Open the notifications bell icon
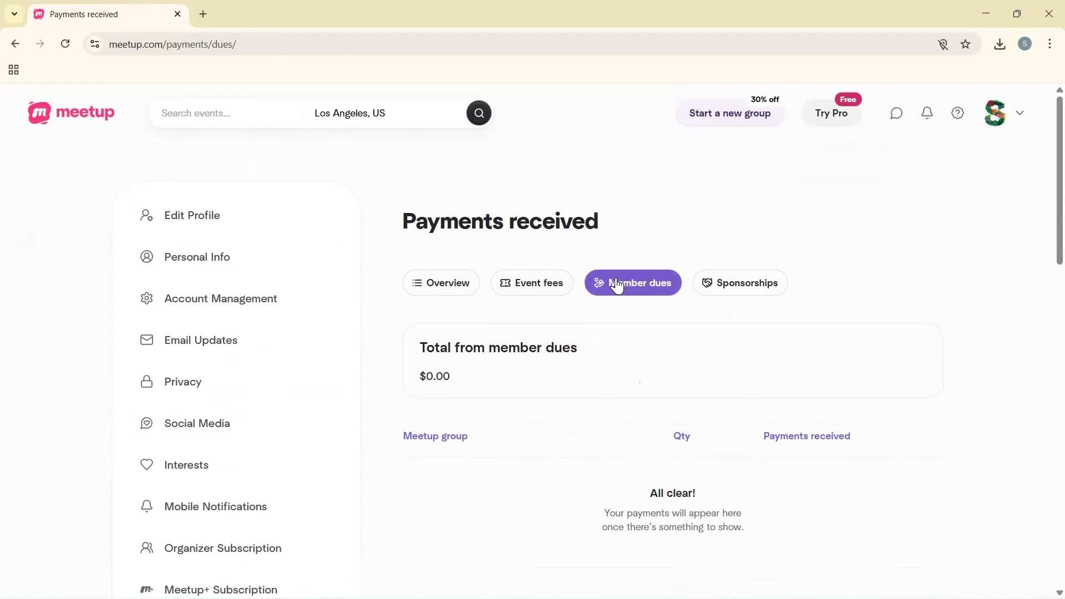 click(927, 113)
